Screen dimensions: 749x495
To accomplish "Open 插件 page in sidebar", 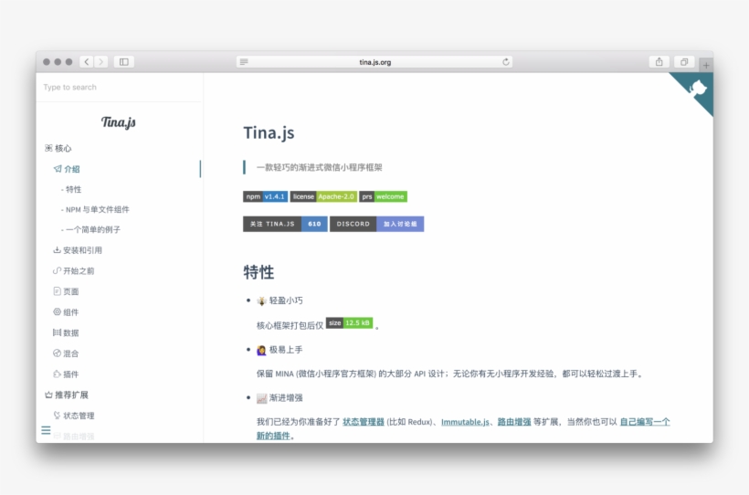I will pos(66,374).
